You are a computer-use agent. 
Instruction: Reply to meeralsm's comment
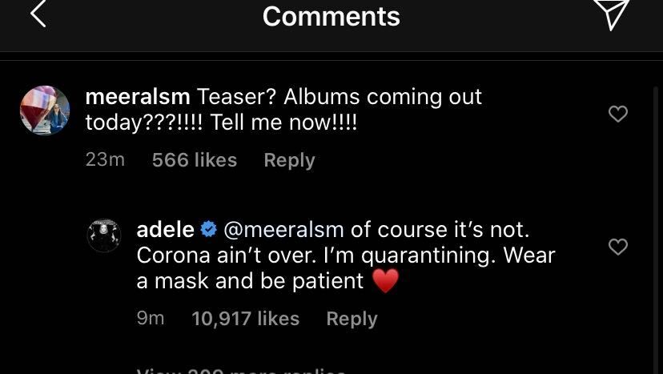[289, 160]
